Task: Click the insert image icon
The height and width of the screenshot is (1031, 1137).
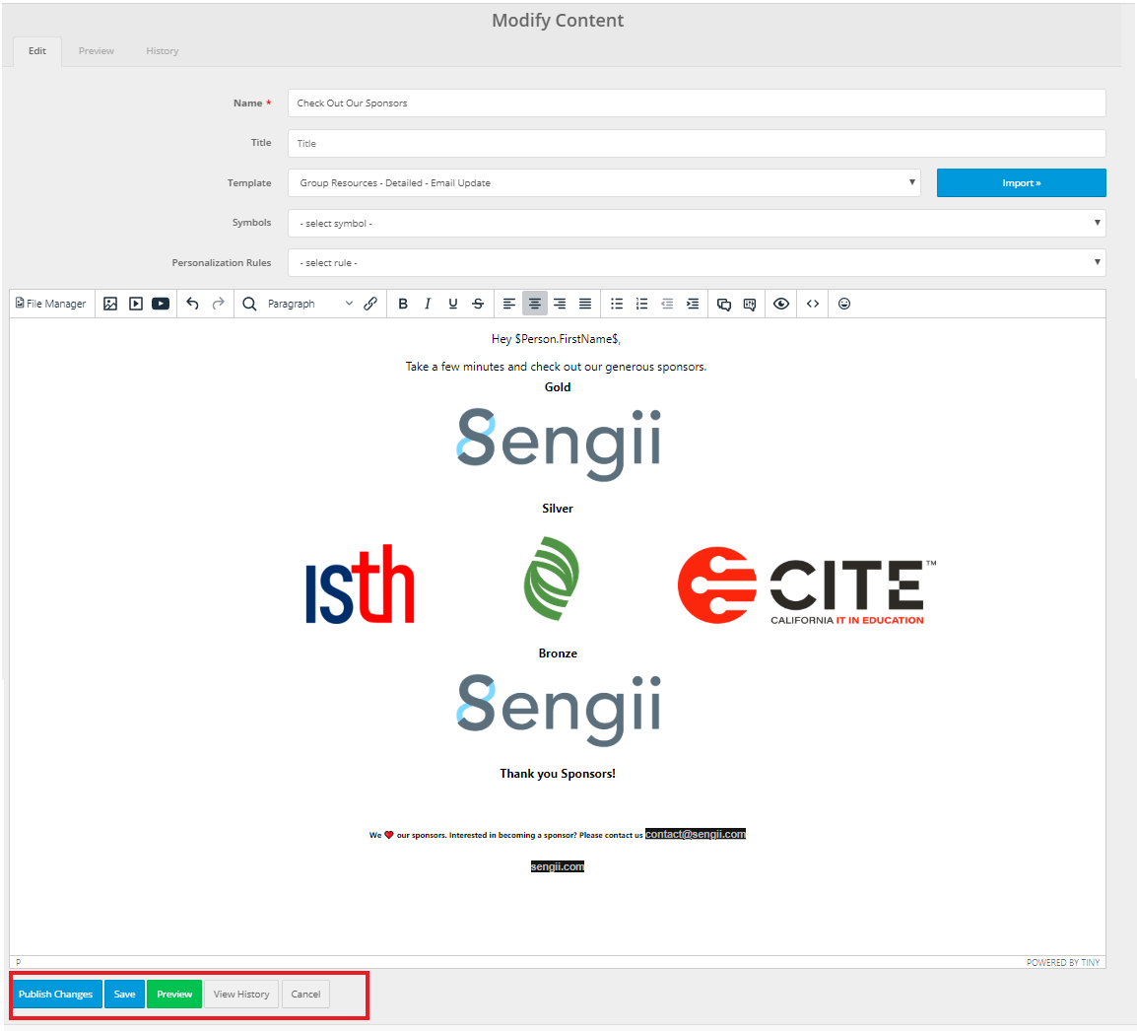Action: click(x=110, y=304)
